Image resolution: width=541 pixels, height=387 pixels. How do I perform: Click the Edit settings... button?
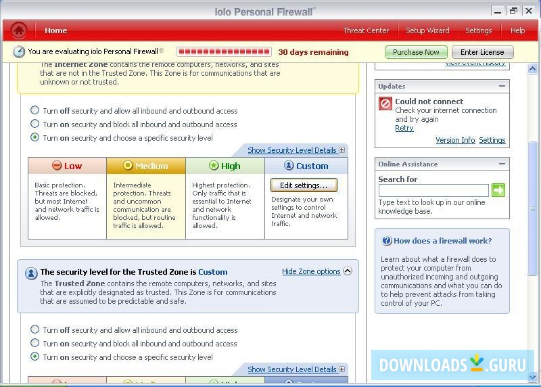coord(304,185)
